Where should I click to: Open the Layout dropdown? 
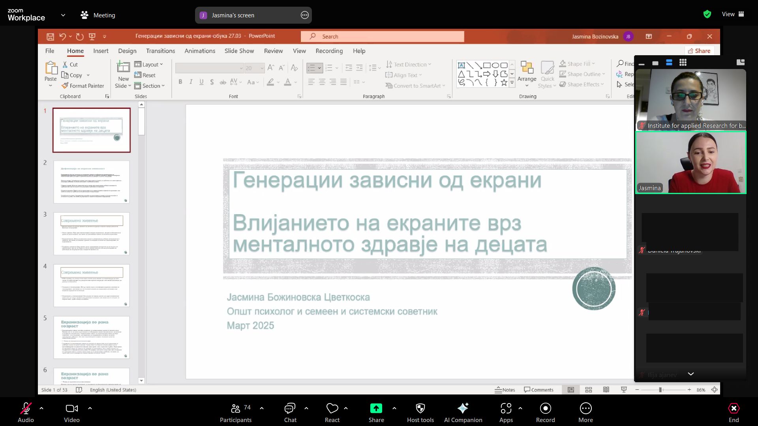coord(148,64)
